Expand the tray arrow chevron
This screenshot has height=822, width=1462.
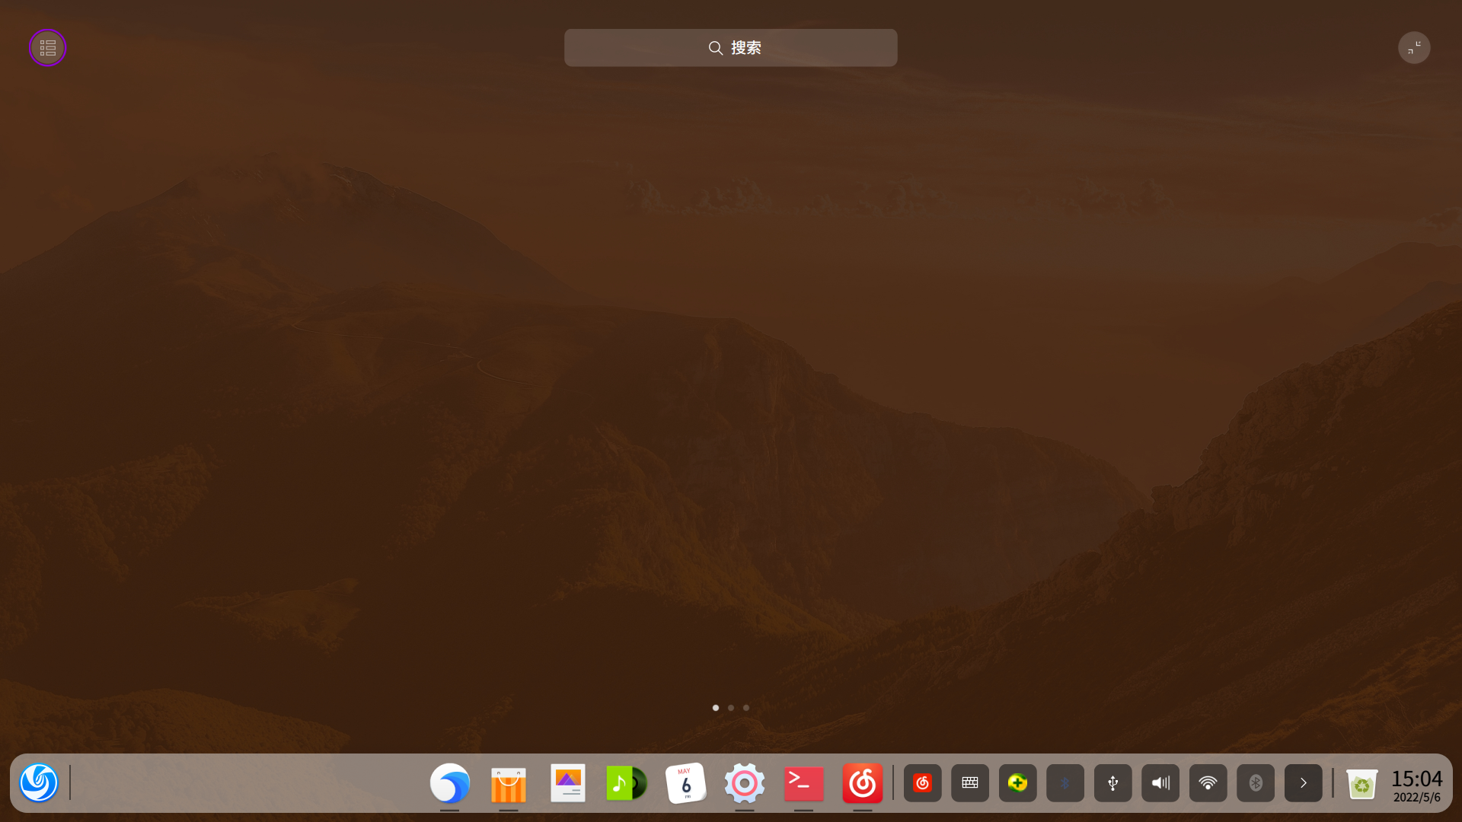[1304, 783]
